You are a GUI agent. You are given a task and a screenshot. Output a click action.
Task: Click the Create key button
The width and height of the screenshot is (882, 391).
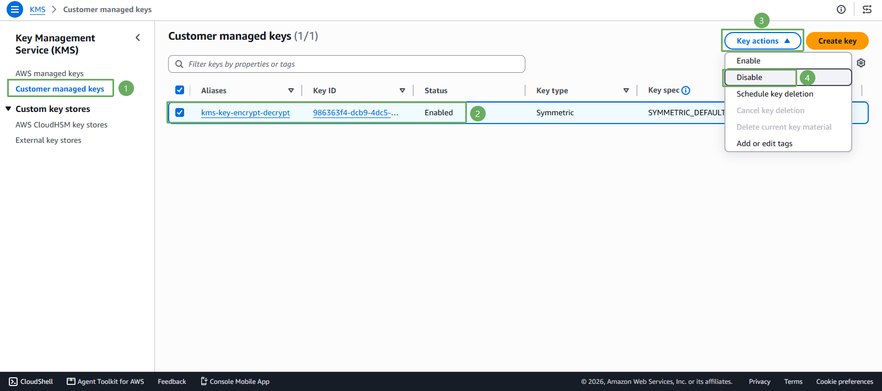pos(837,41)
